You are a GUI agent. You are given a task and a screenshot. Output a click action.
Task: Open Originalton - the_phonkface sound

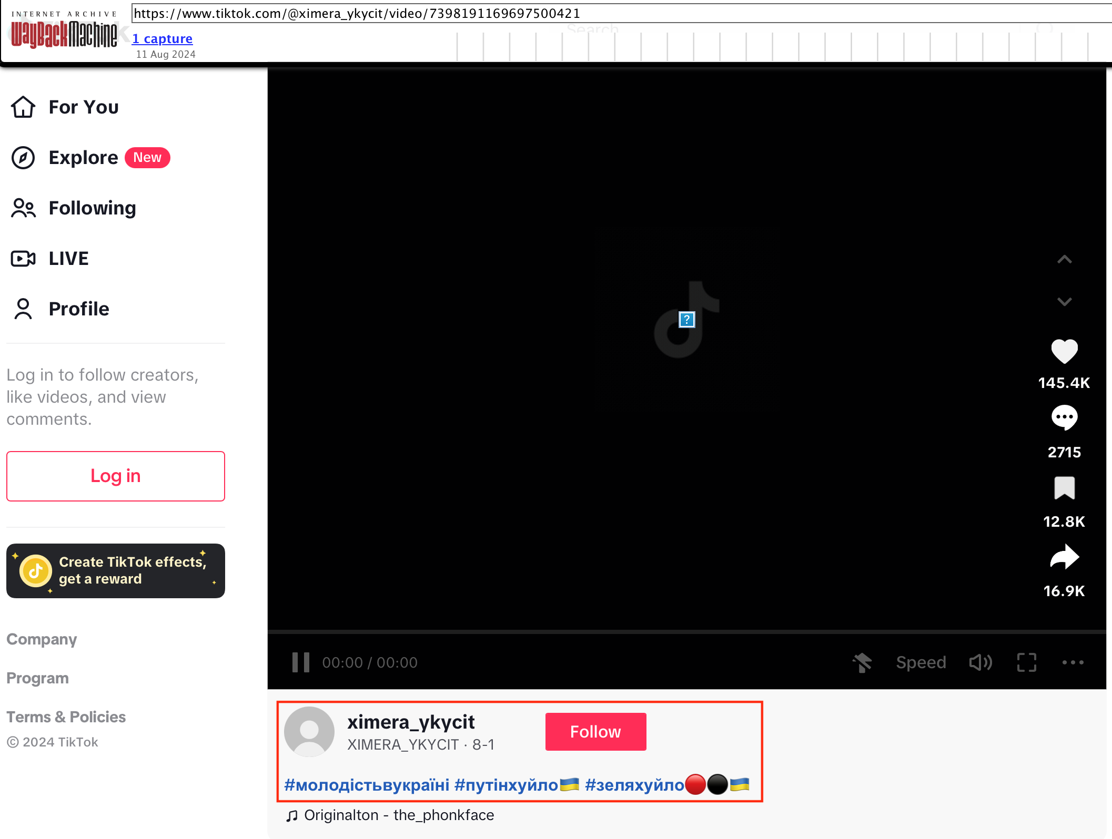coord(399,815)
